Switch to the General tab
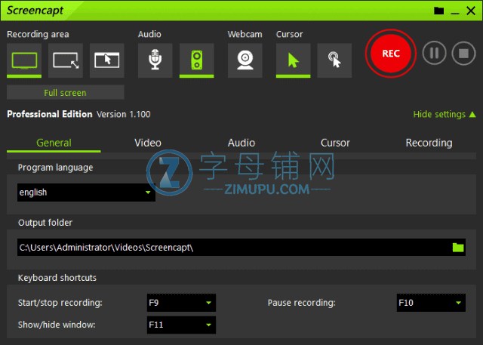Image resolution: width=483 pixels, height=345 pixels. point(54,143)
